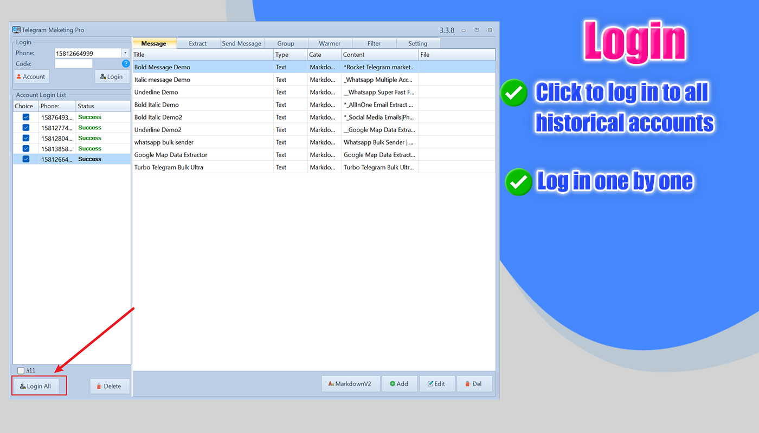759x433 pixels.
Task: Click the blue help question mark icon
Action: [x=126, y=64]
